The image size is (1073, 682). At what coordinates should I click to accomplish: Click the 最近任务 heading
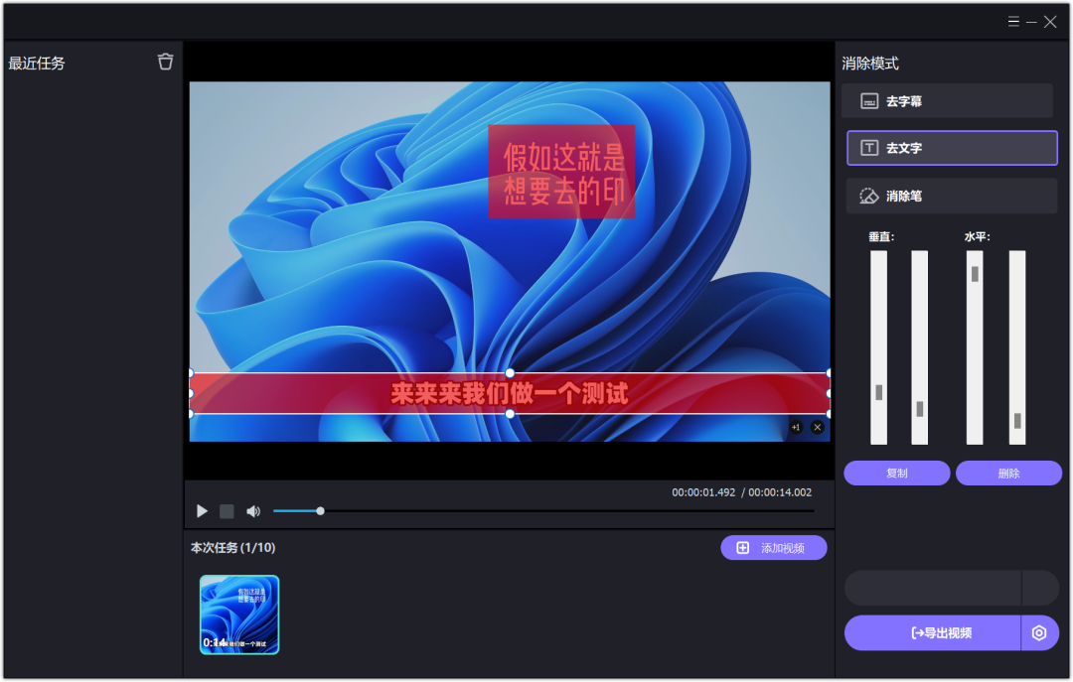point(37,63)
